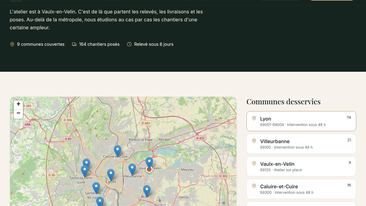Viewport: 366px width, 206px height.
Task: Click the count 21 on Villeurbanne card
Action: (349, 140)
